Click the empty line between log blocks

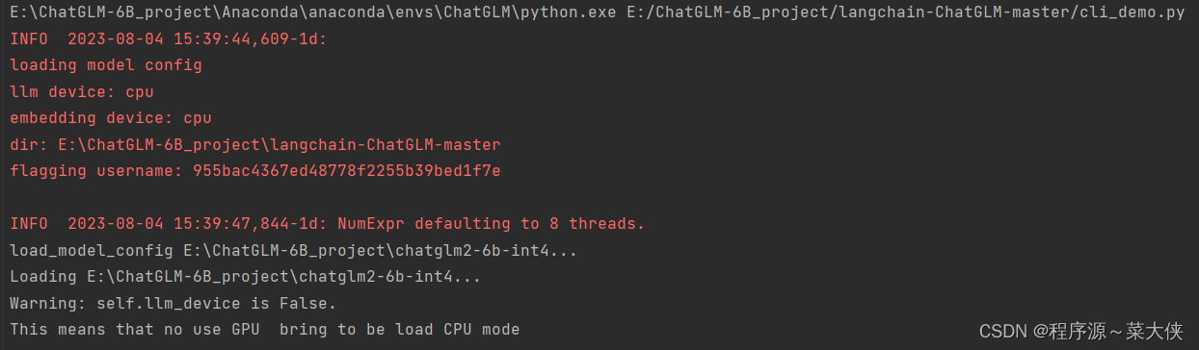pyautogui.click(x=599, y=197)
